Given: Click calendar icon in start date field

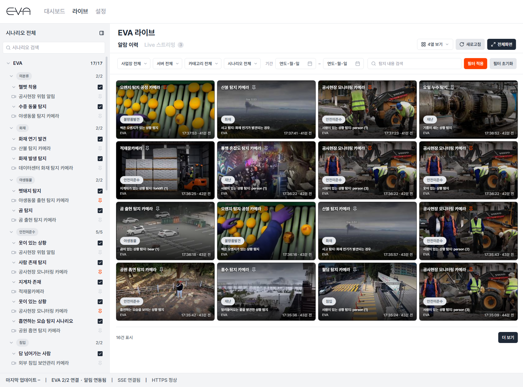Looking at the screenshot, I should click(310, 64).
